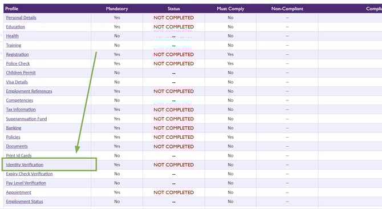This screenshot has width=382, height=209.
Task: Select Pay Level Verification link
Action: [x=26, y=183]
